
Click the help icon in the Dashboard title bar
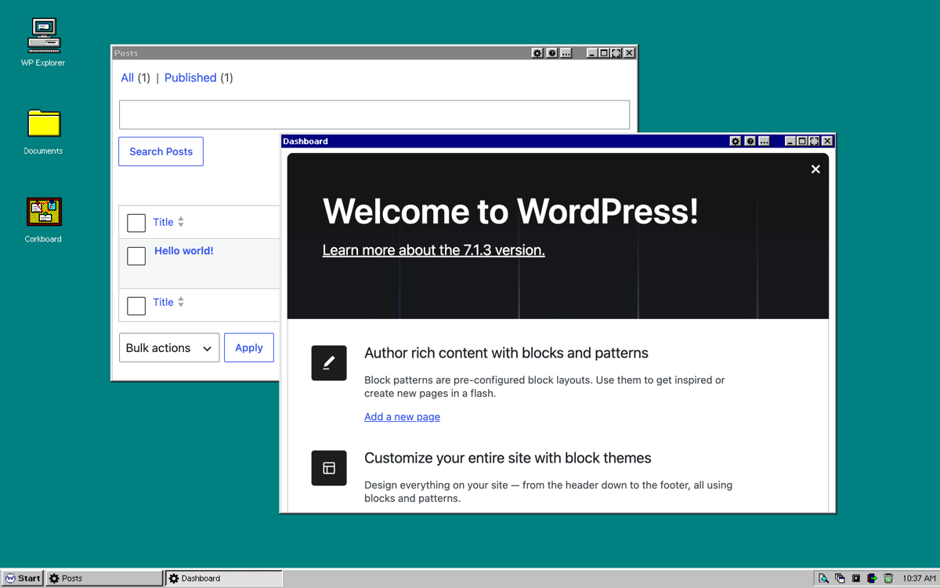coord(750,141)
